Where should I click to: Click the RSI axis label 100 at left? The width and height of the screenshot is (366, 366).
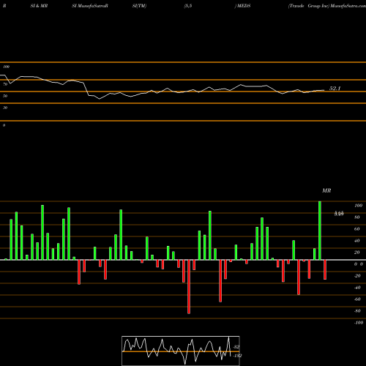6,67
